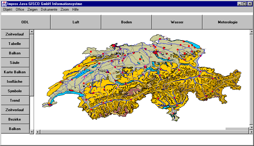Choose the Boden category button

coord(126,22)
